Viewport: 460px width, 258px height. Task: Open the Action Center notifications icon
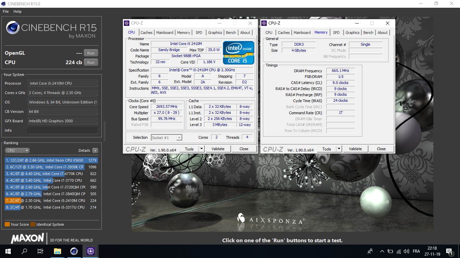click(449, 251)
